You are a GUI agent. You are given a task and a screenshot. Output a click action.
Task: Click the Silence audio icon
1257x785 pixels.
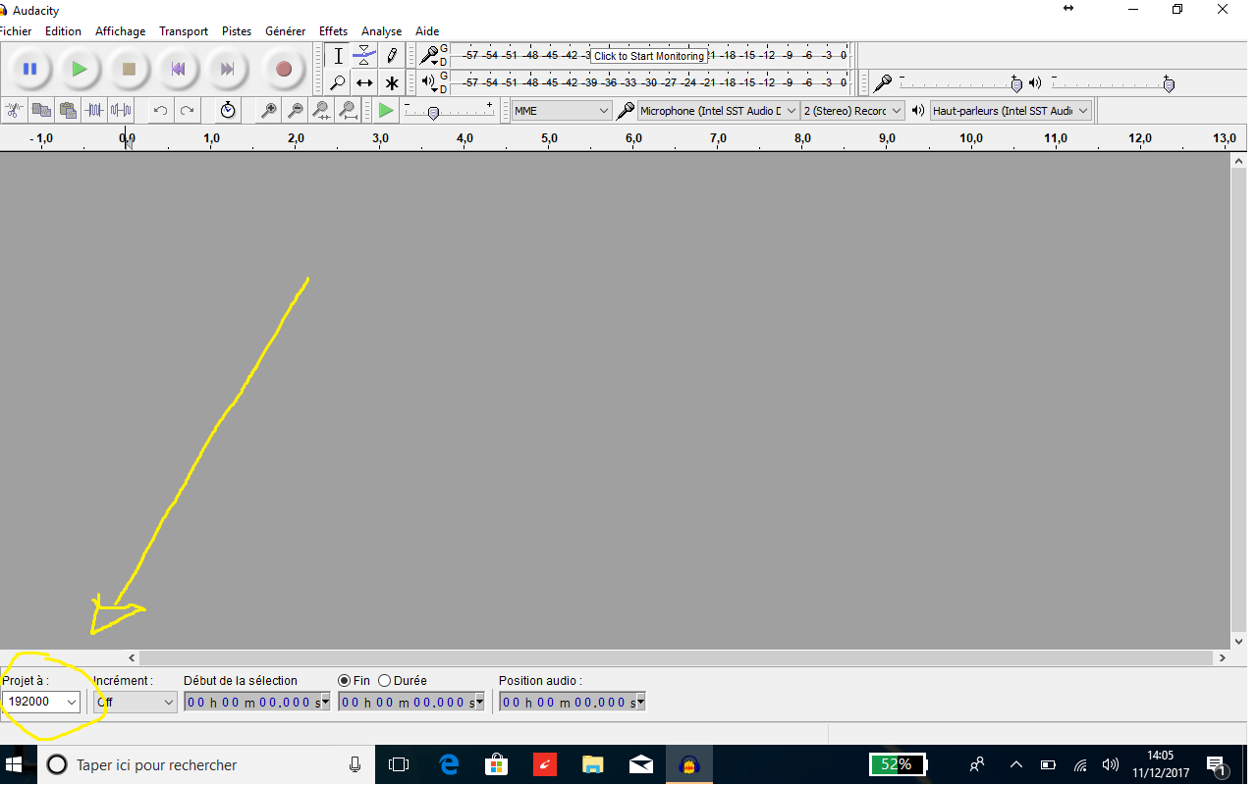[x=121, y=111]
